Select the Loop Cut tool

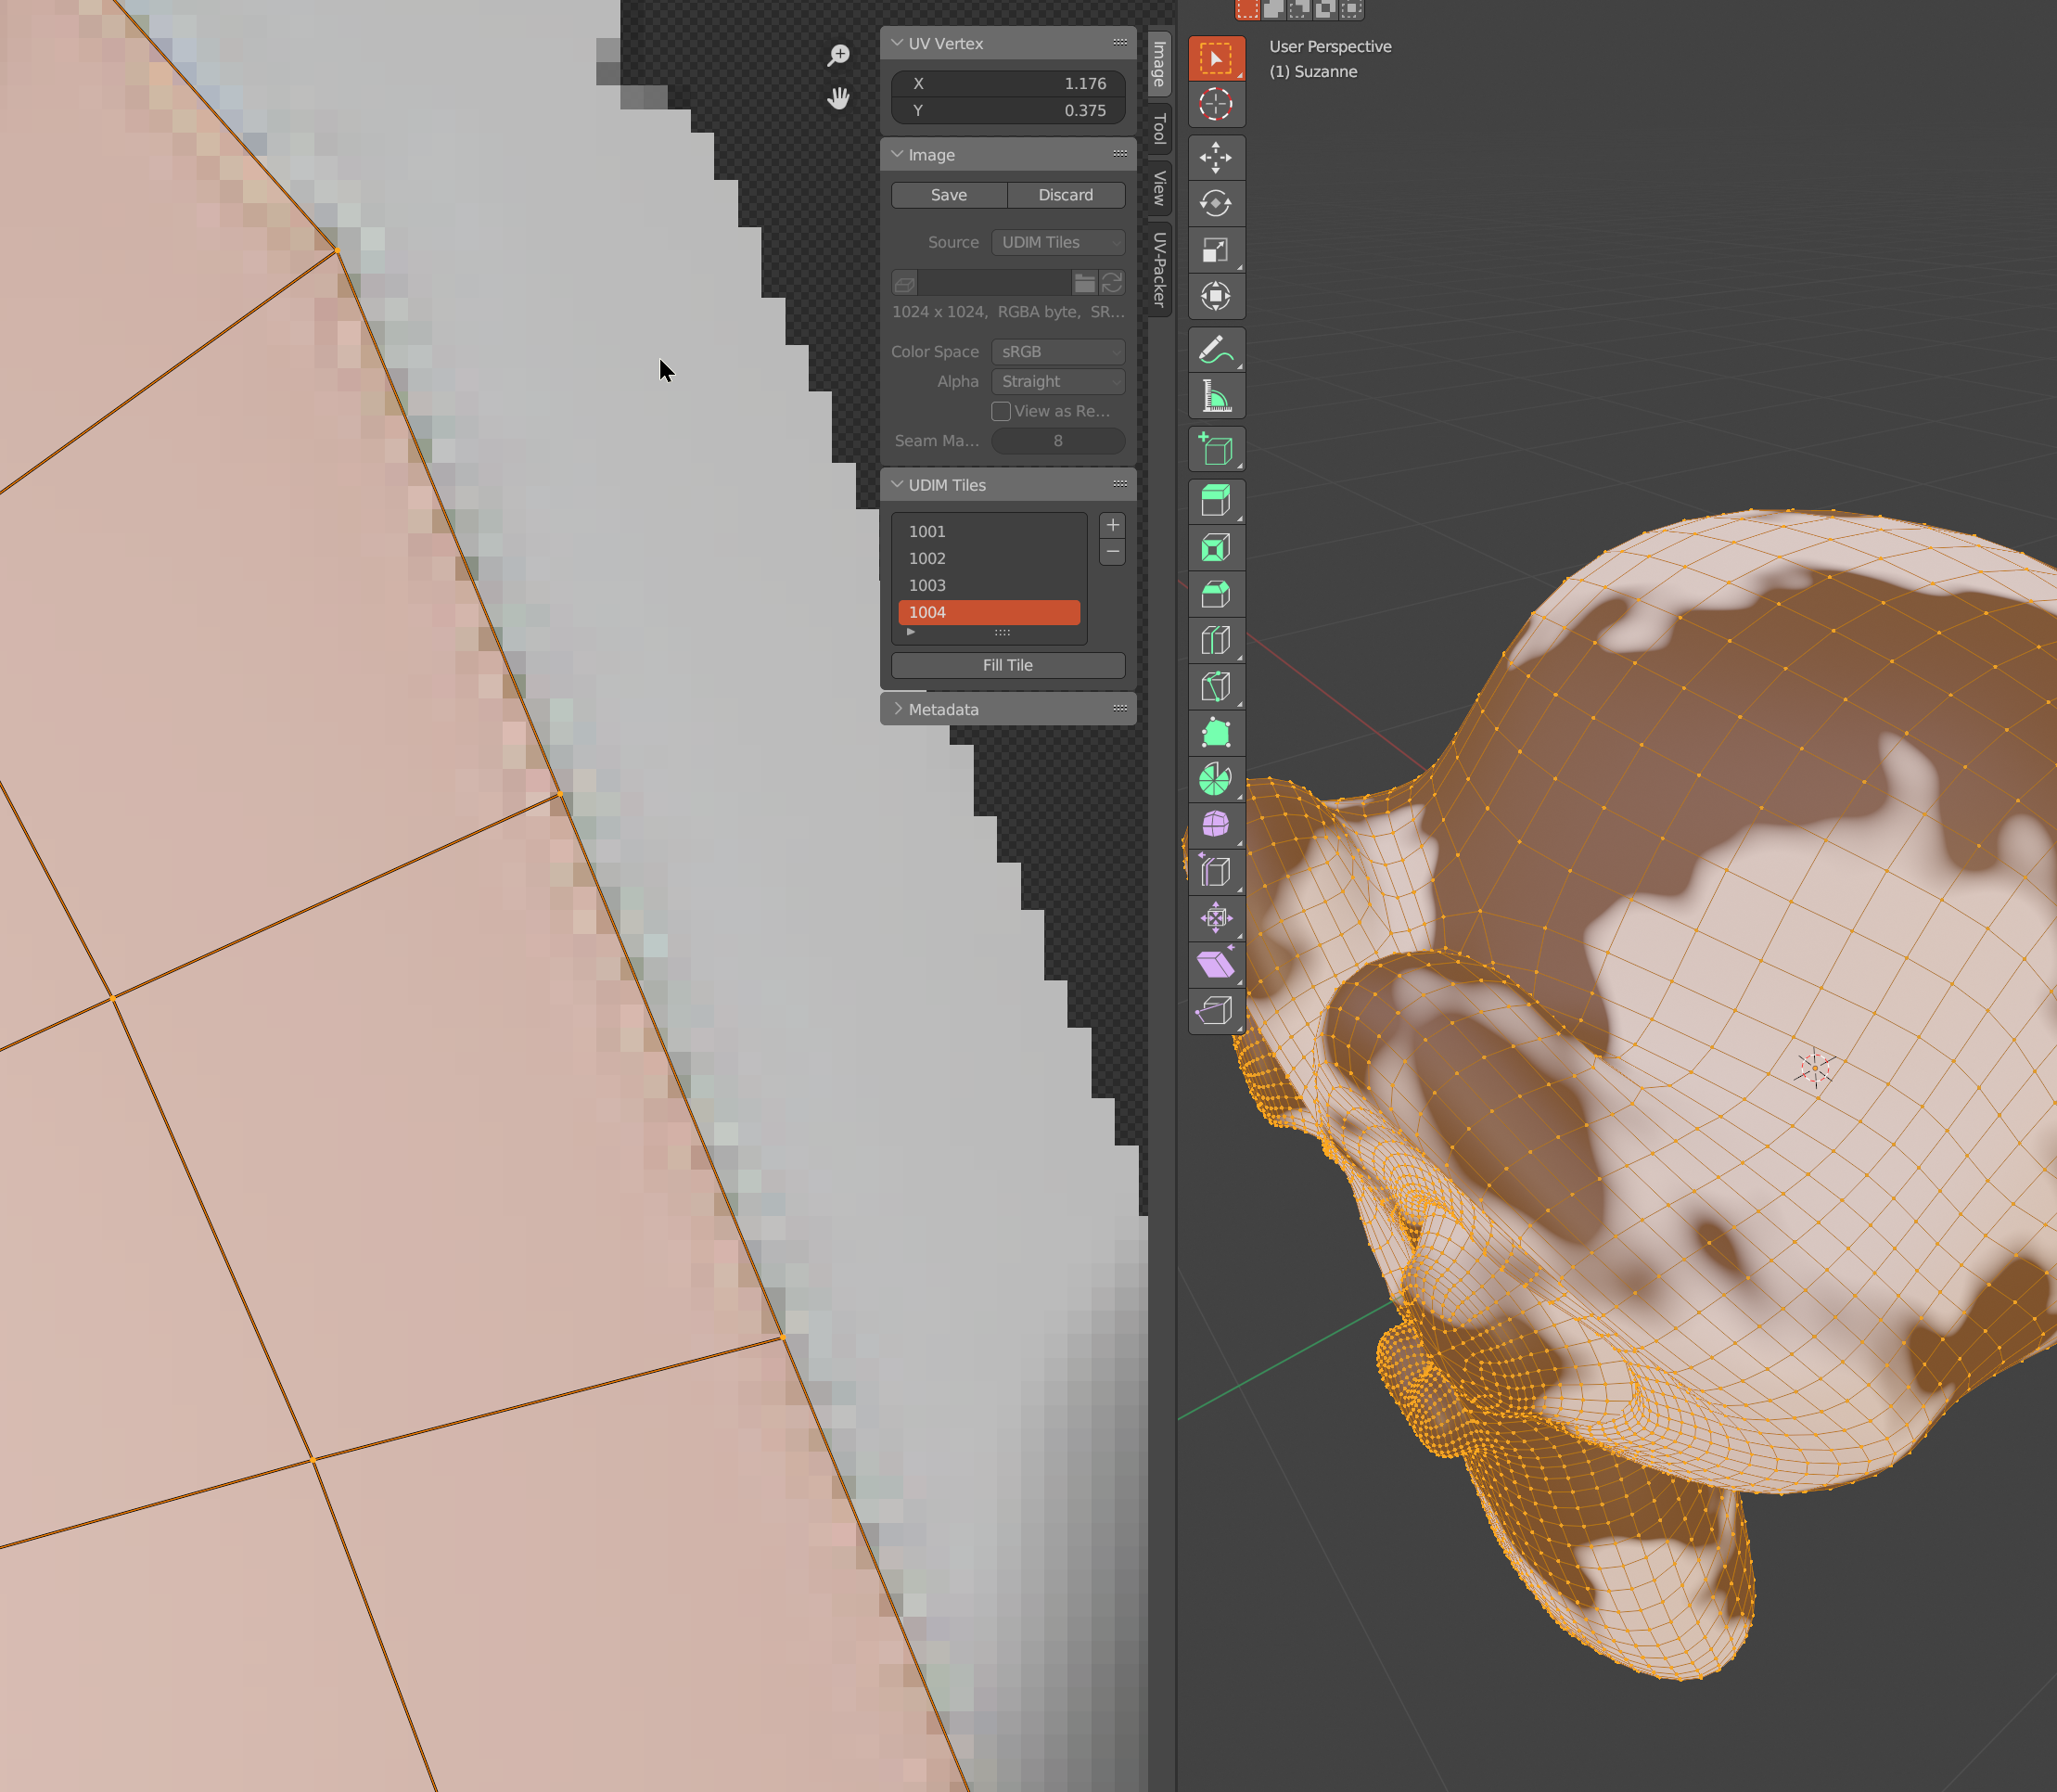pyautogui.click(x=1215, y=640)
